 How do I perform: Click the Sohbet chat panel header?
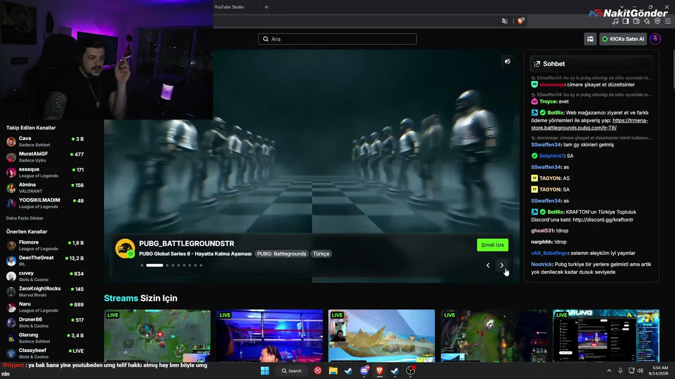pyautogui.click(x=592, y=64)
